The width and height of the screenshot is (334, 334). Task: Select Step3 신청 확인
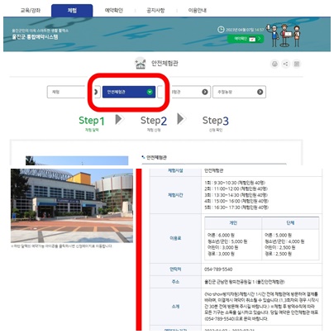pos(216,123)
